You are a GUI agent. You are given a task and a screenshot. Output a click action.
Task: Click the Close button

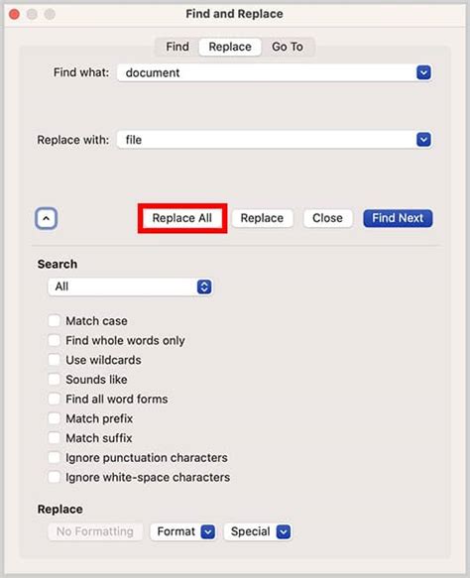(x=327, y=218)
